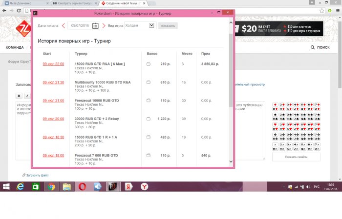The width and height of the screenshot is (342, 219).
Task: Insert the ace of spades card smiley
Action: 317,119
